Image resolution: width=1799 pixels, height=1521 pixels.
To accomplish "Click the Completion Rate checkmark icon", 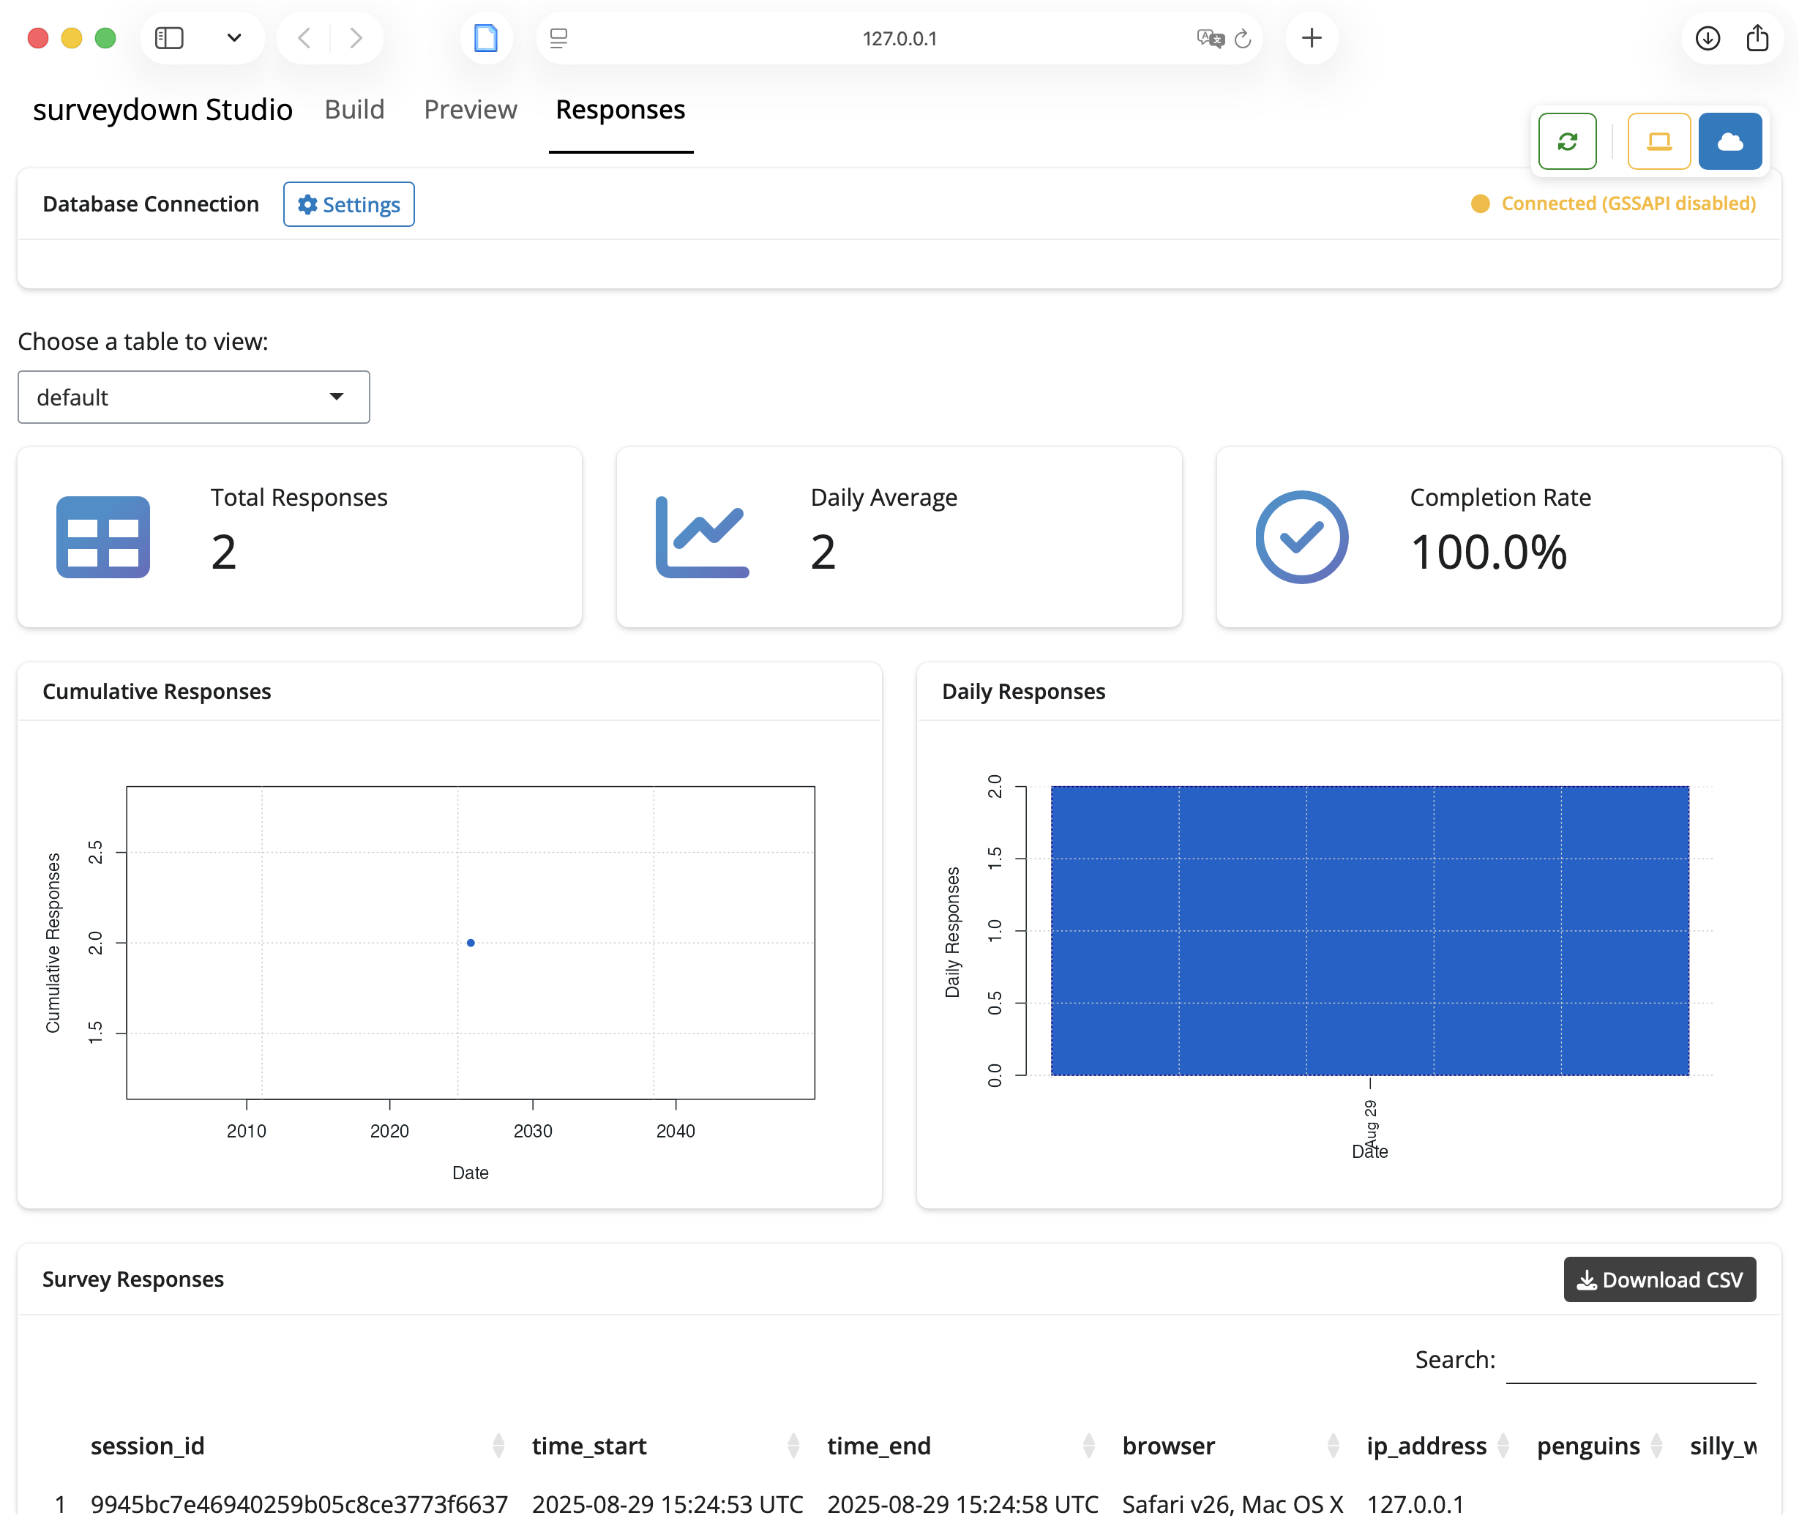I will click(x=1301, y=537).
